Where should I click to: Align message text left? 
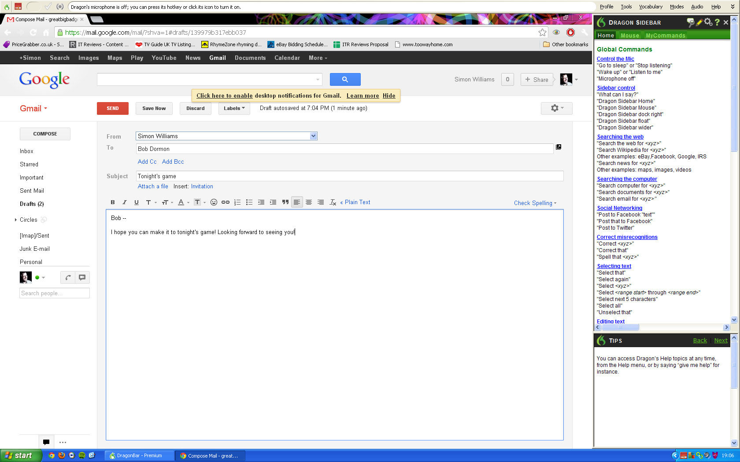click(x=297, y=202)
